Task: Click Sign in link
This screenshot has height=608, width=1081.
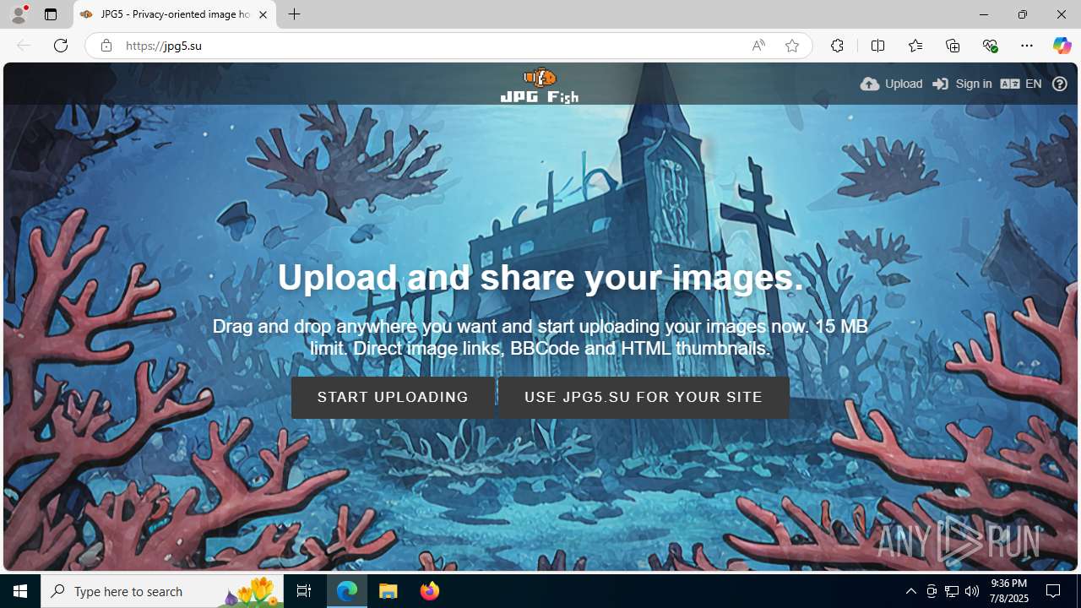Action: click(962, 84)
